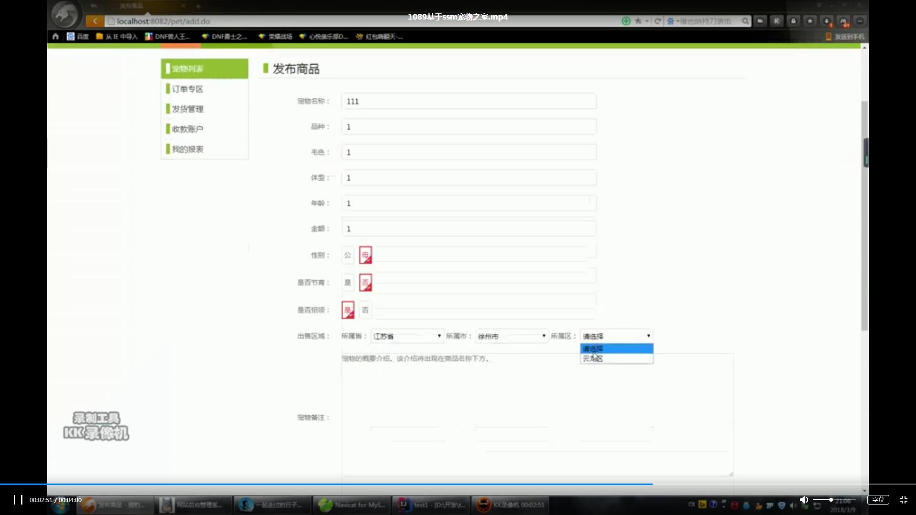Click the localhost:8082 address bar

coord(363,21)
